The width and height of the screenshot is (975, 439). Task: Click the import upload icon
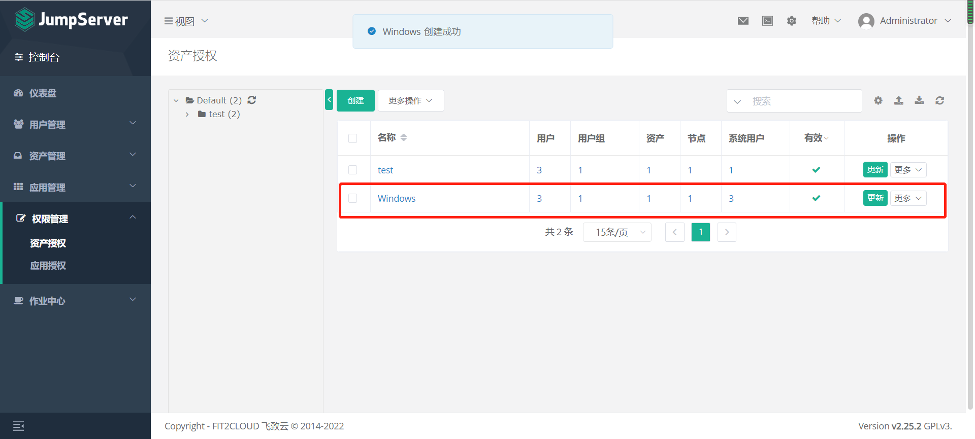(x=898, y=100)
